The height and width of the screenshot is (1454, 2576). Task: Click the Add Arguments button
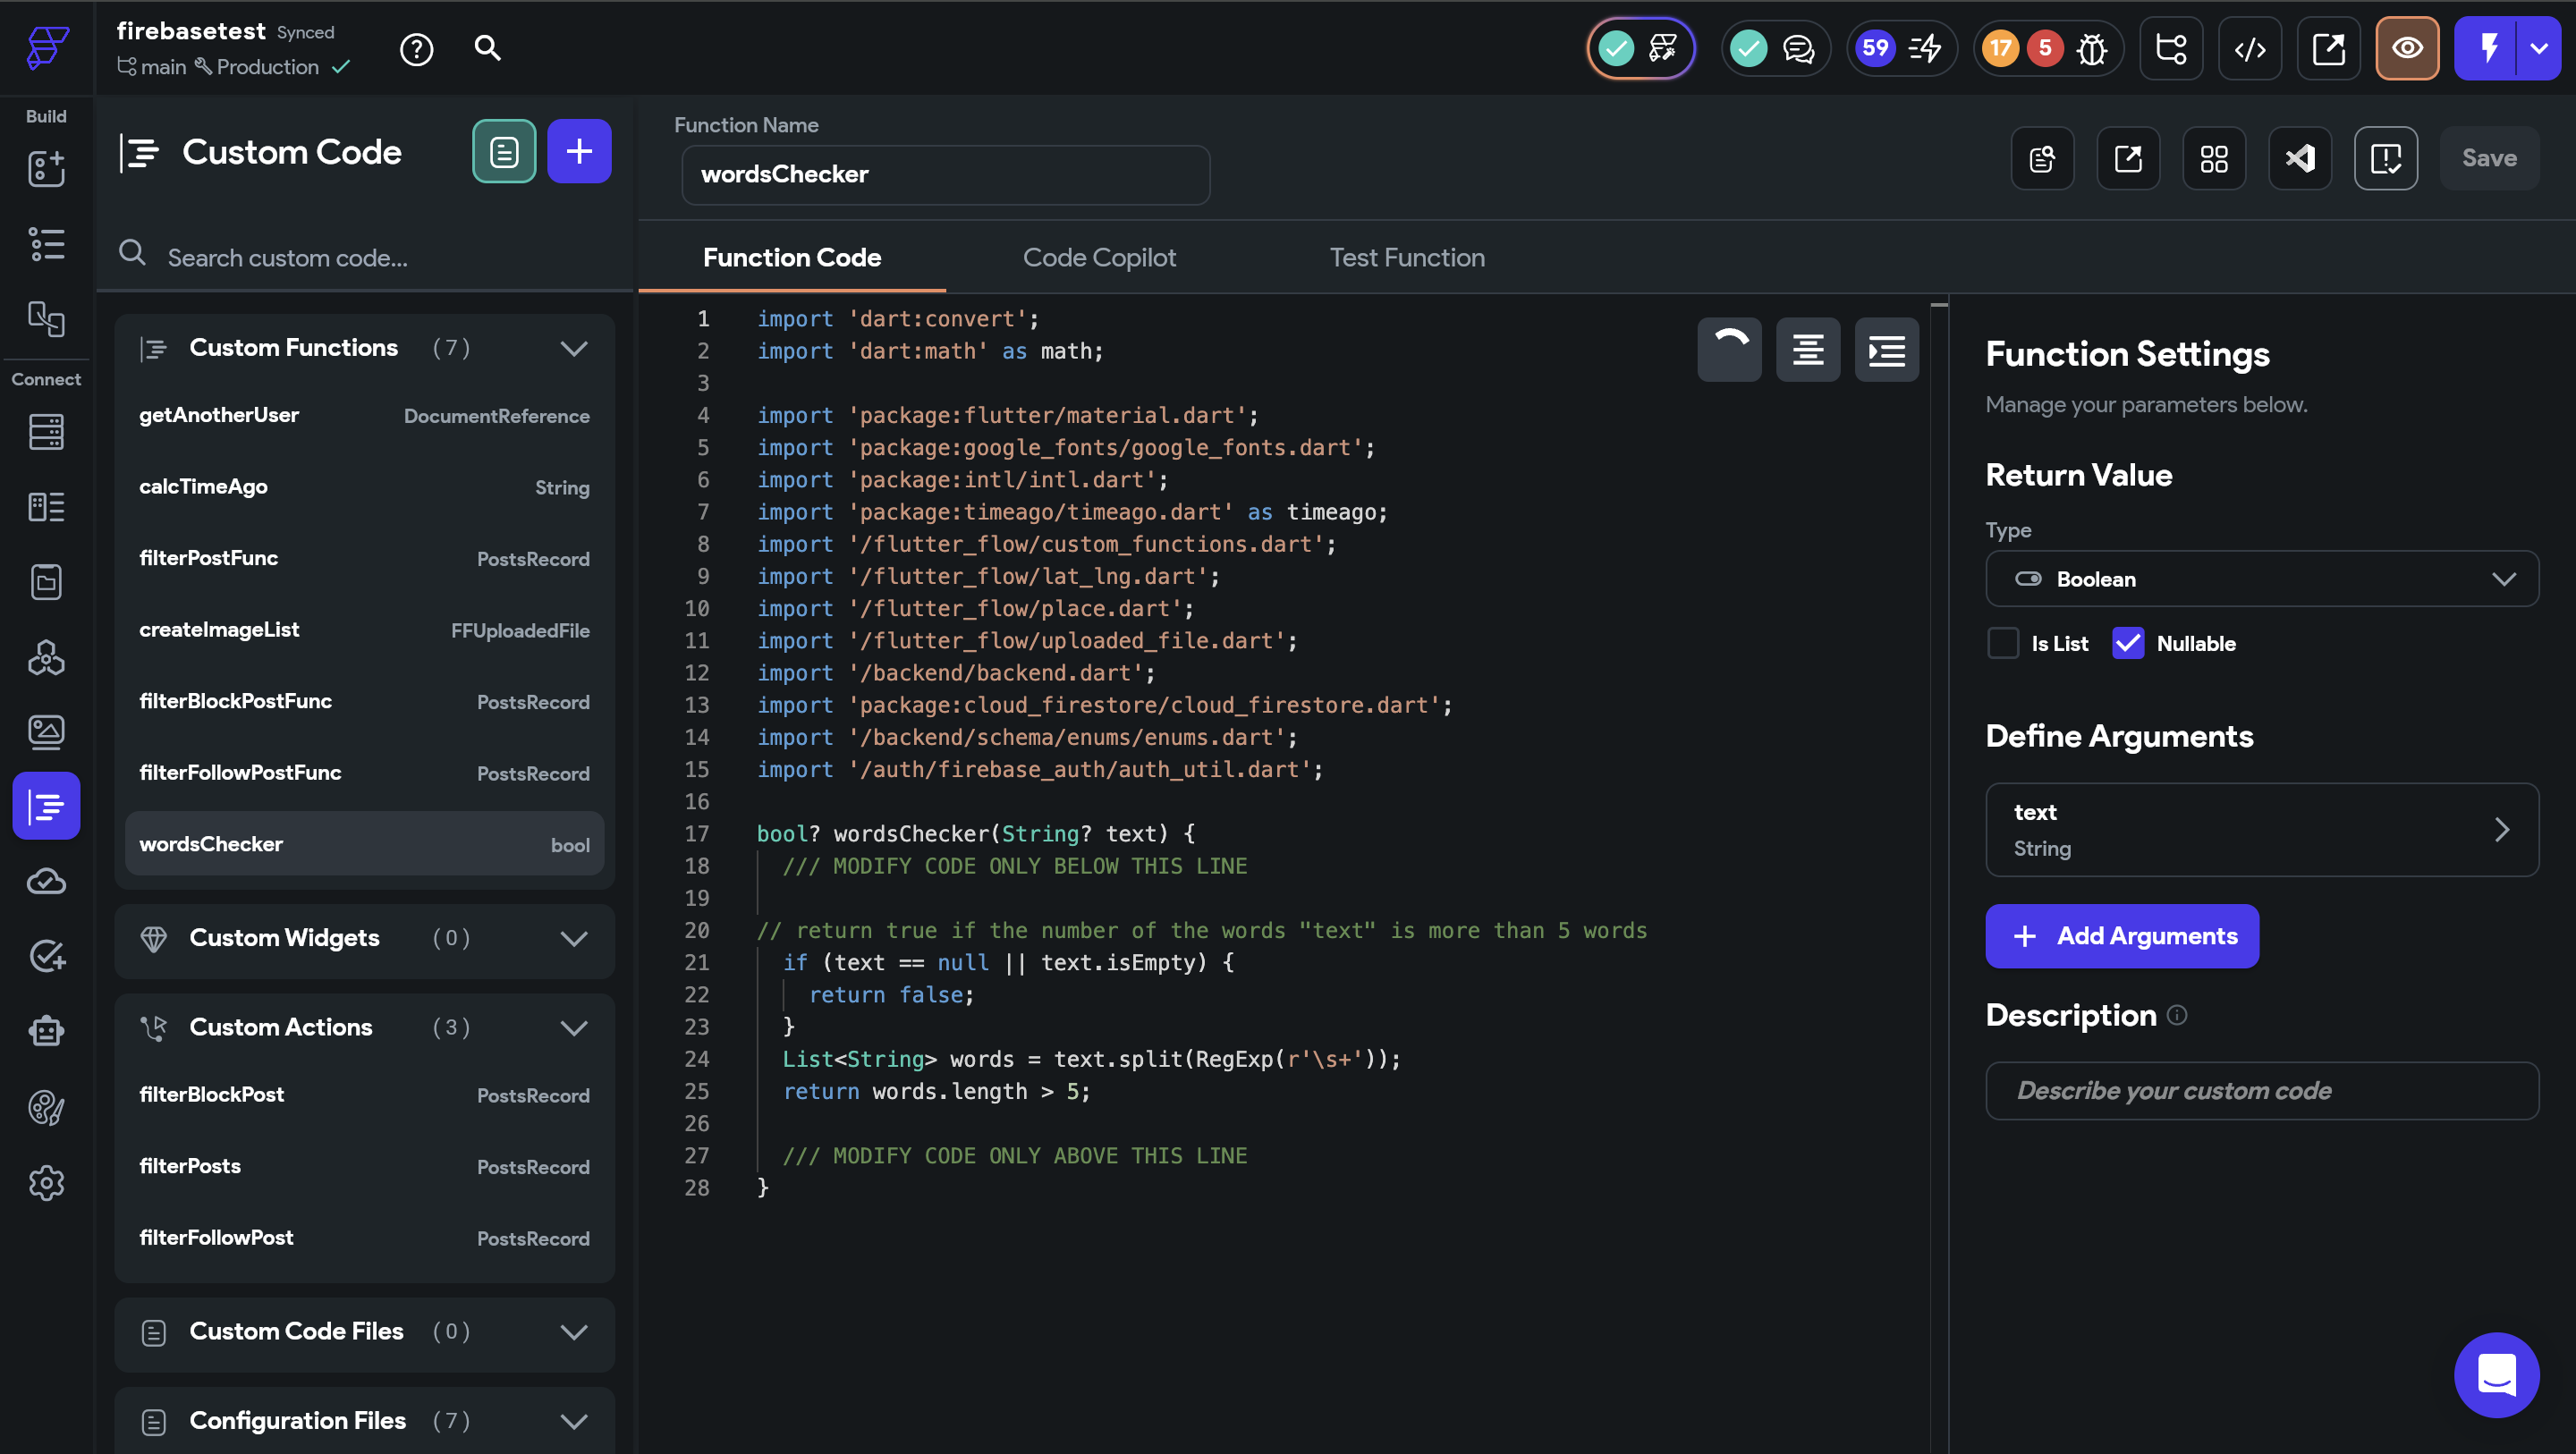[x=2121, y=936]
